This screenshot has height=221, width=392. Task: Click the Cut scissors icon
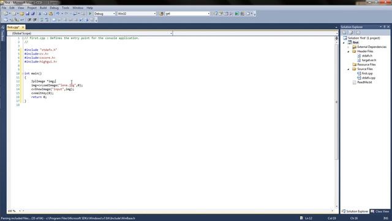tap(39, 14)
